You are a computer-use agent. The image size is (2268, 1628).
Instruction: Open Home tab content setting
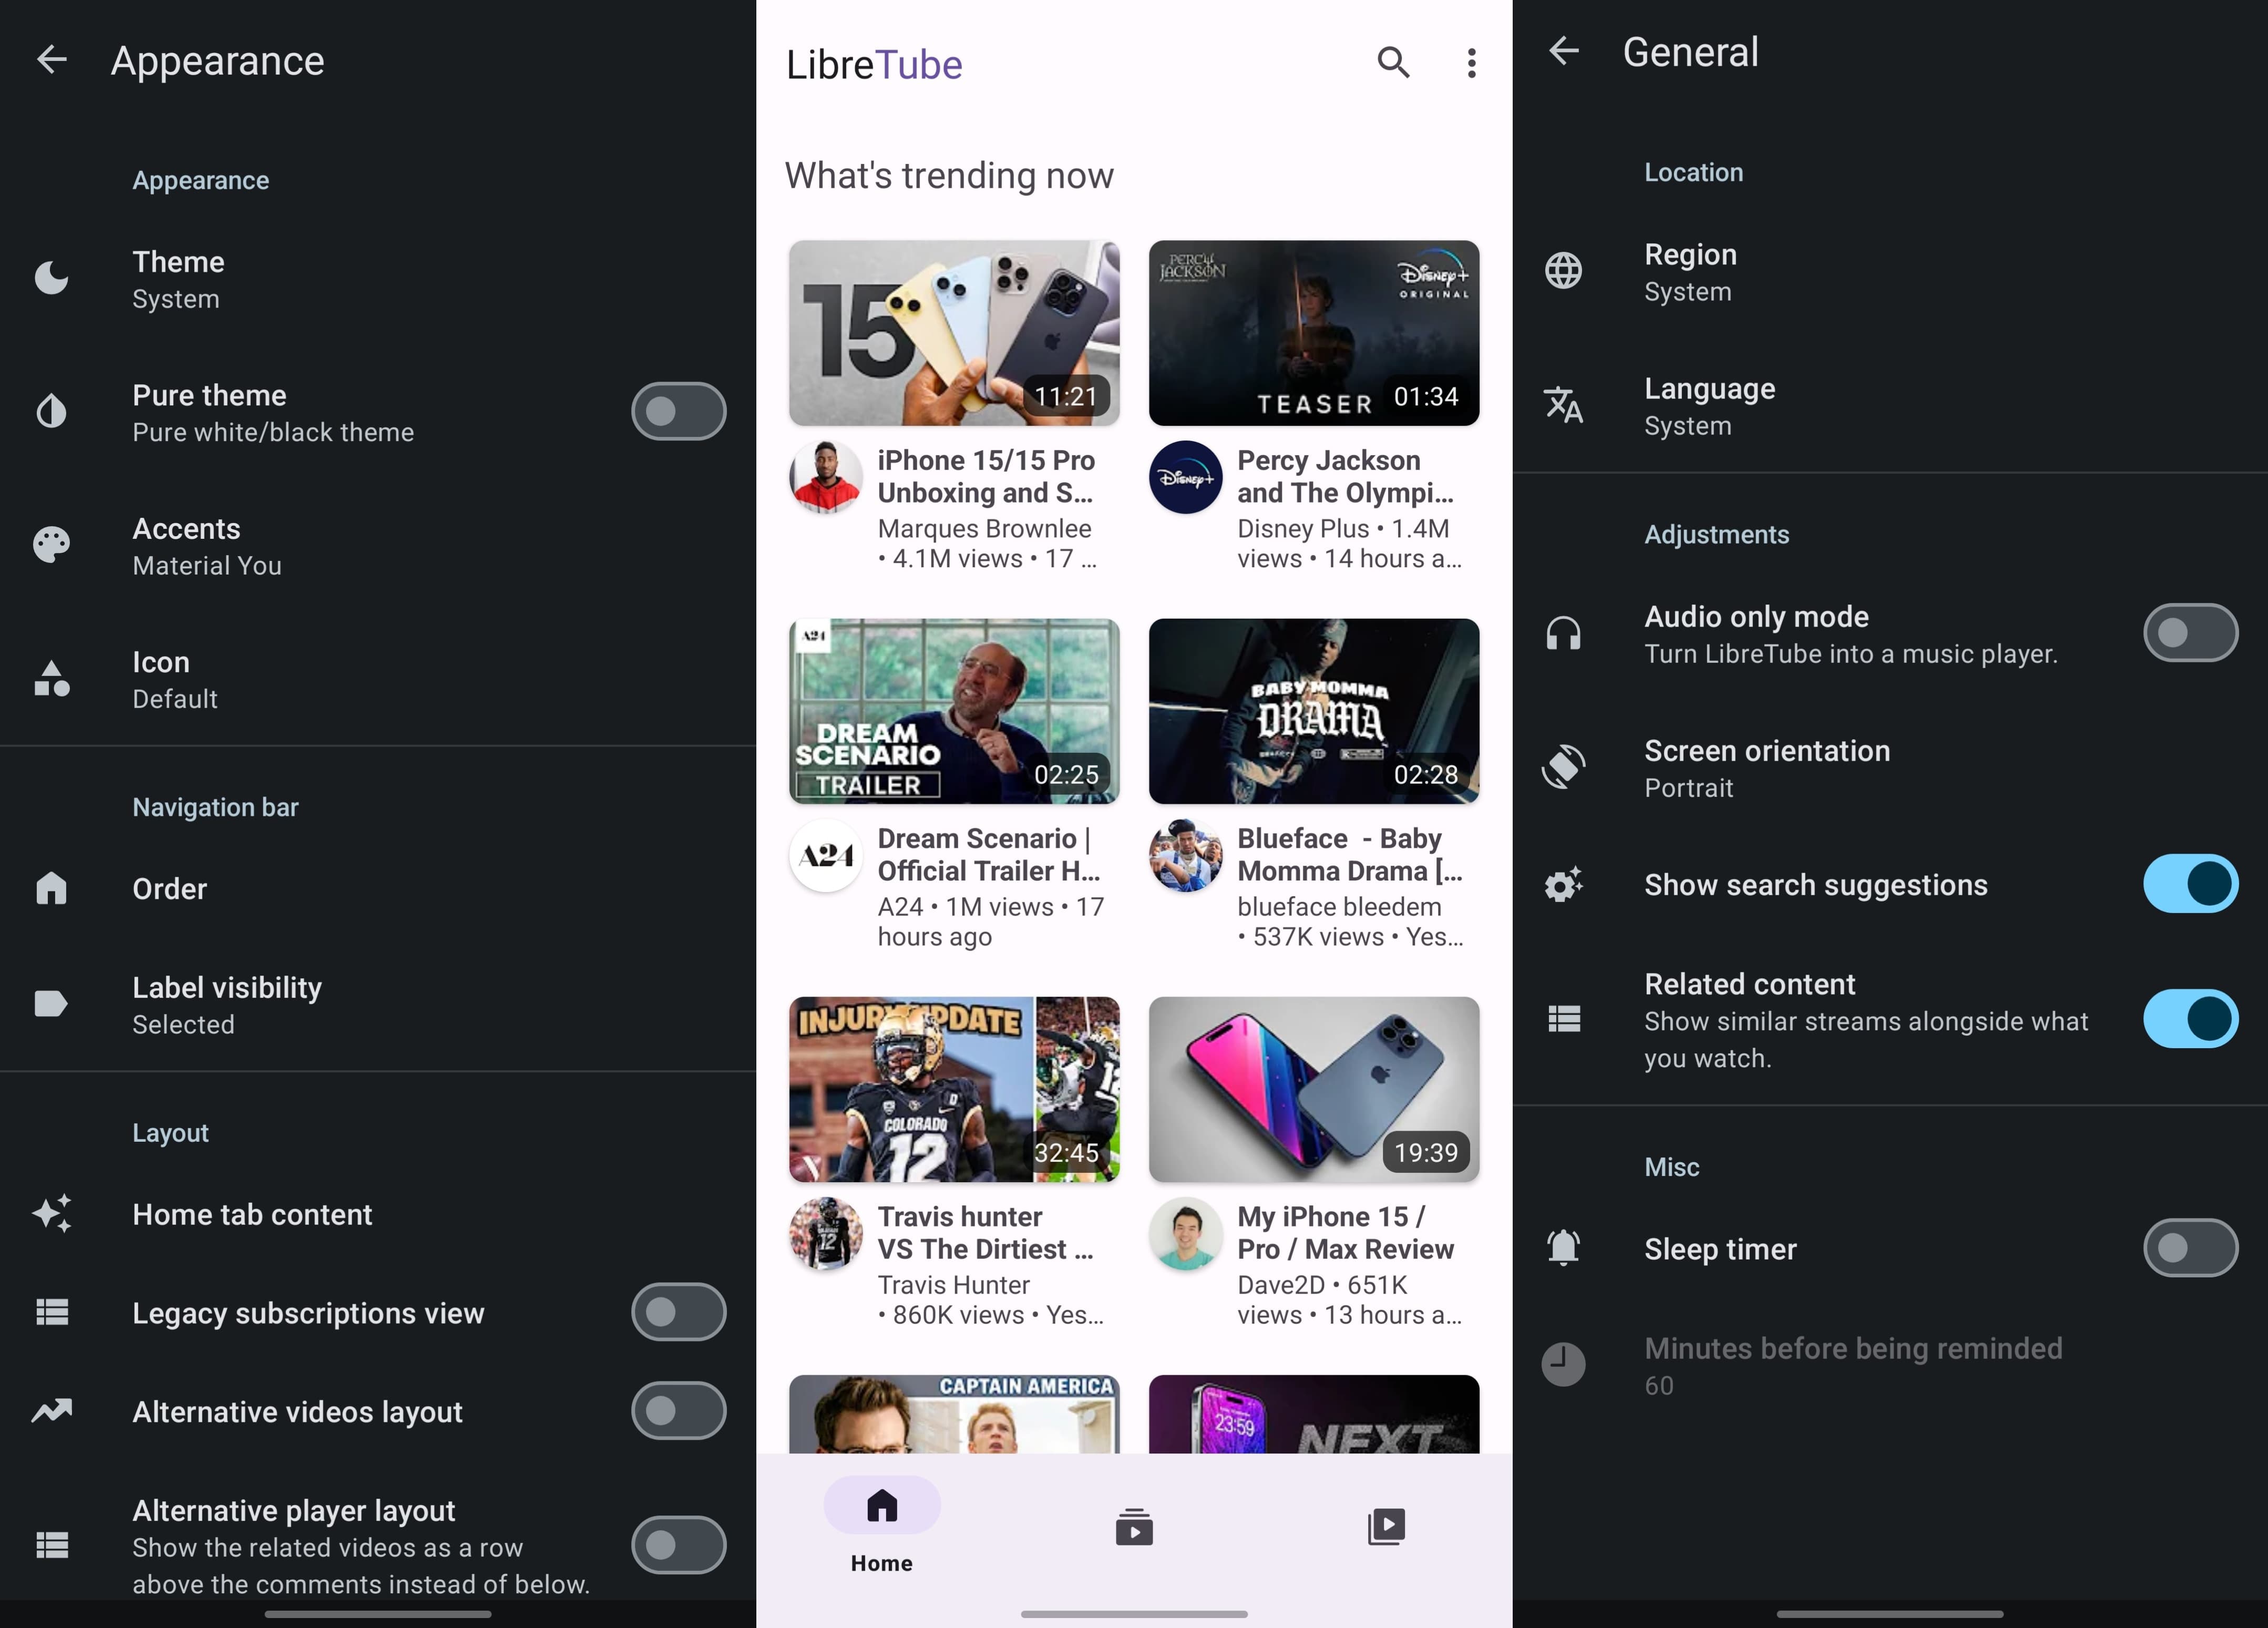(252, 1214)
